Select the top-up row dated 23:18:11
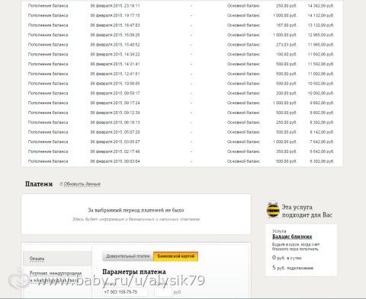 click(x=181, y=5)
